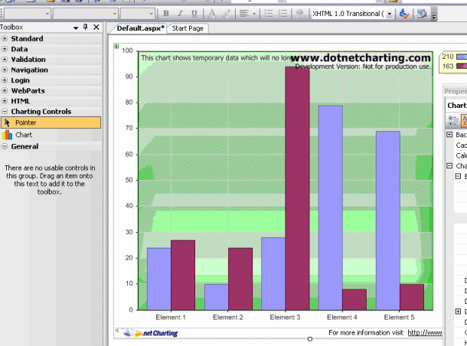Follow the http://www link below the chart
This screenshot has width=467, height=346.
point(425,332)
